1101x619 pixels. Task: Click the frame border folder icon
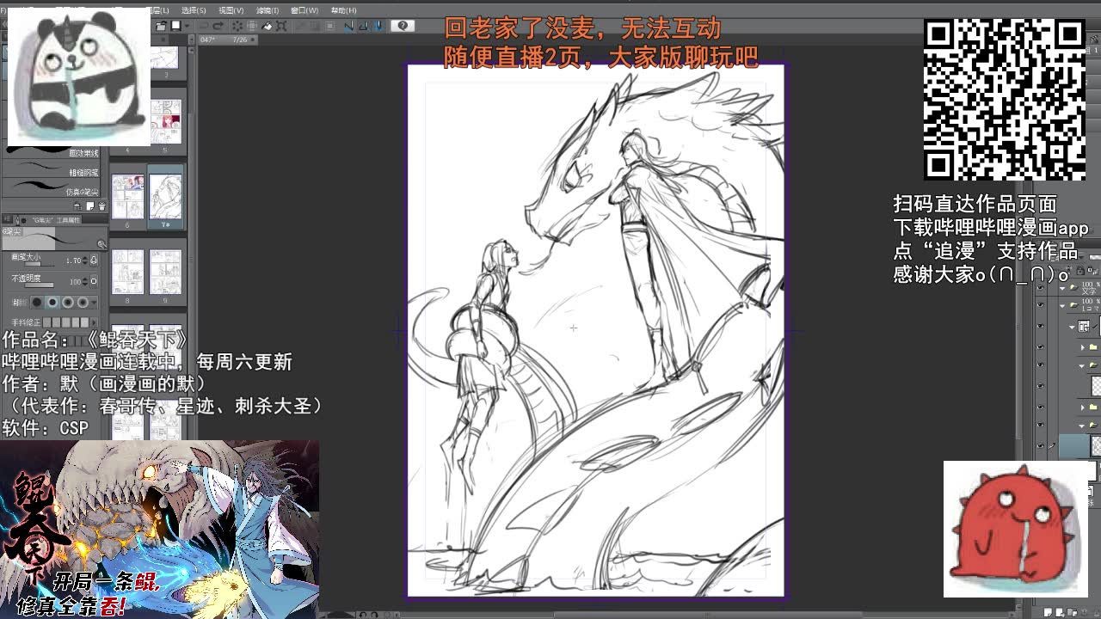coord(1084,326)
